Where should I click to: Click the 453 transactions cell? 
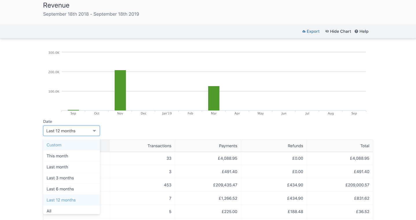(x=142, y=185)
